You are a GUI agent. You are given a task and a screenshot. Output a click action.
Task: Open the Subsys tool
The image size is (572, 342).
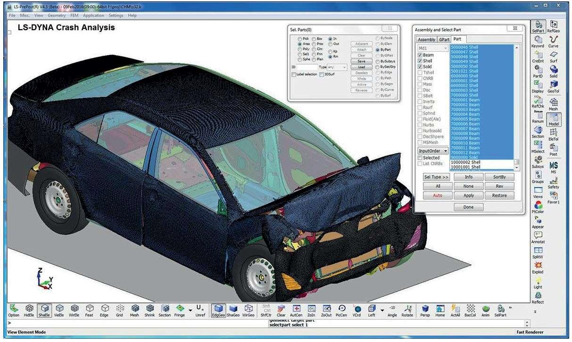point(538,163)
